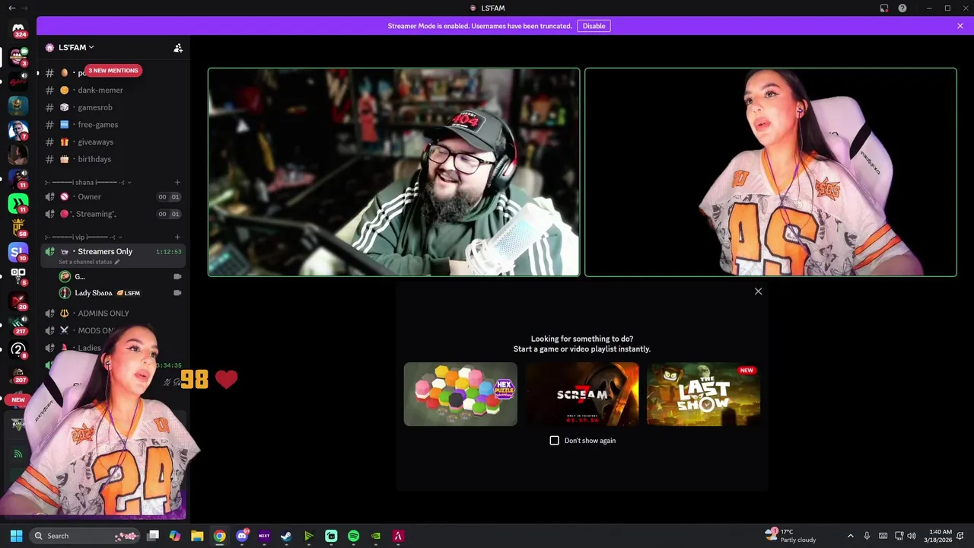Screen dimensions: 974x548
Task: Open the clock showing 1:40 AM
Action: [940, 536]
